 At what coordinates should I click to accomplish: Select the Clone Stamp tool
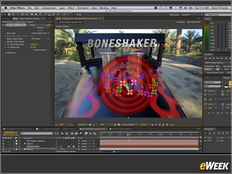pyautogui.click(x=49, y=14)
